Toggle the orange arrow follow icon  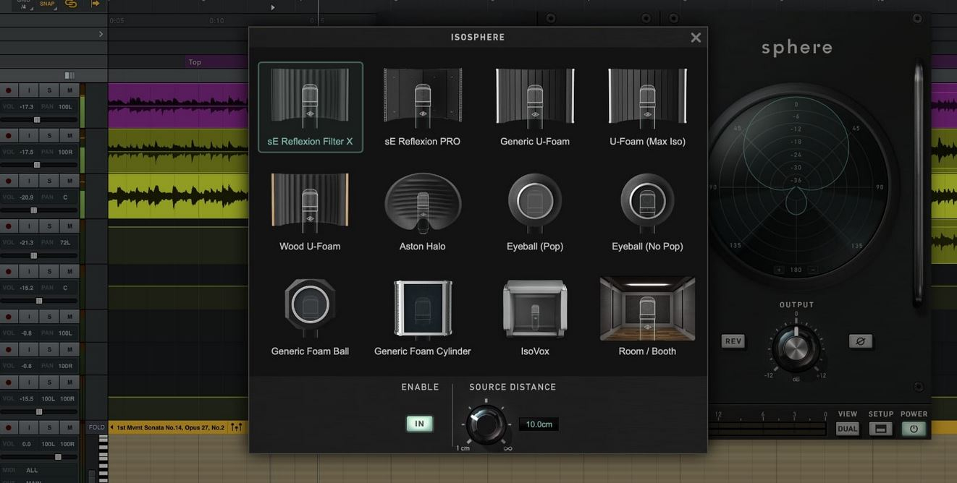pyautogui.click(x=96, y=4)
